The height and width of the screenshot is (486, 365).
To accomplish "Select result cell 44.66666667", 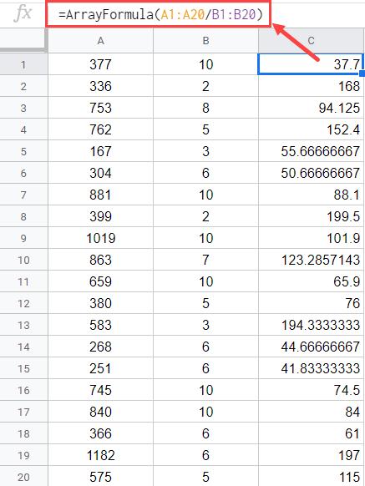I will click(x=311, y=347).
